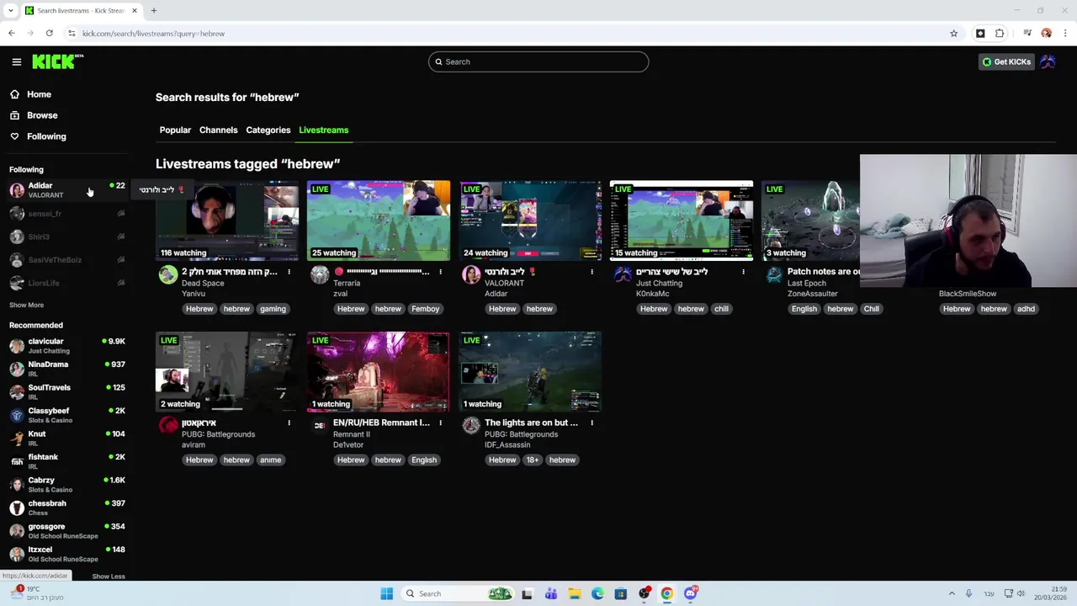Open options menu for Remnant II stream

pos(440,423)
